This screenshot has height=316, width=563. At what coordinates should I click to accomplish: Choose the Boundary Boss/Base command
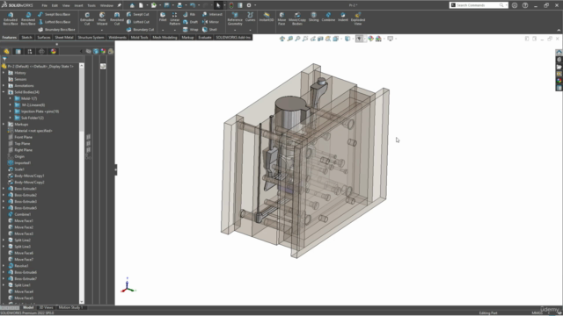56,29
